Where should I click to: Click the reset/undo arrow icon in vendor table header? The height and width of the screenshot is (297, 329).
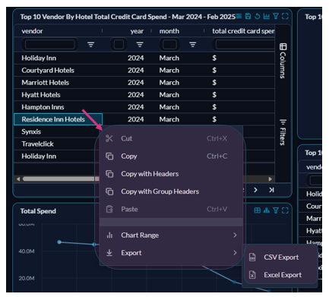[258, 17]
